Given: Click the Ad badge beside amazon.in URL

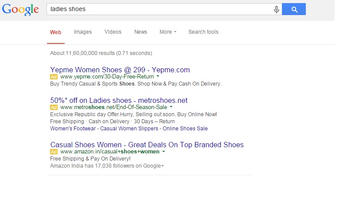Looking at the screenshot, I should (x=54, y=152).
